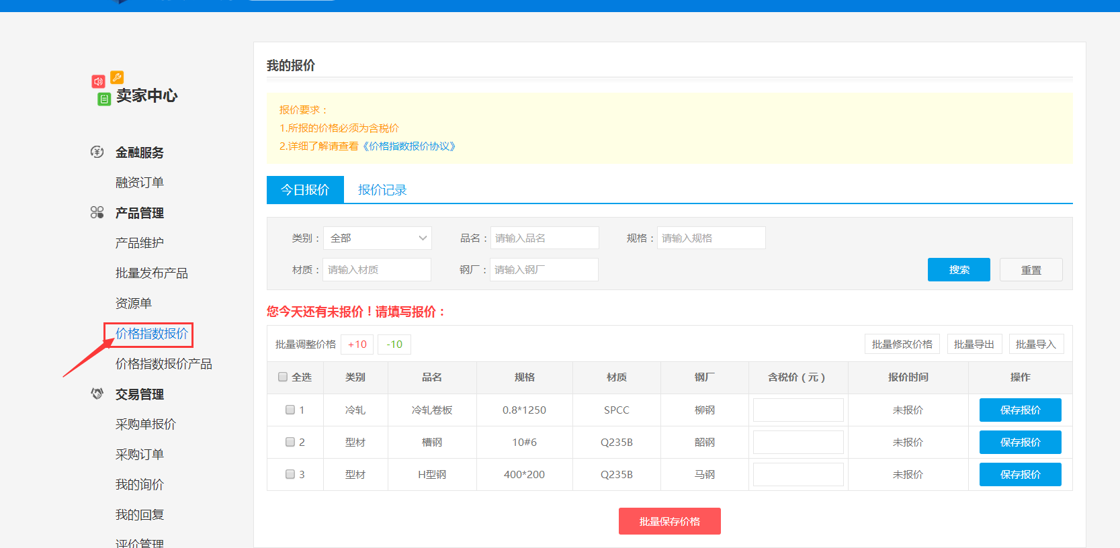Open 产品维护 in the sidebar
Viewport: 1120px width, 548px height.
(140, 242)
